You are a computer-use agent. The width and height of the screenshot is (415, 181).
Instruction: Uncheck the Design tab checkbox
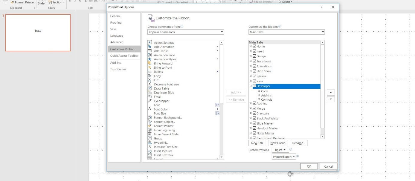coord(254,56)
